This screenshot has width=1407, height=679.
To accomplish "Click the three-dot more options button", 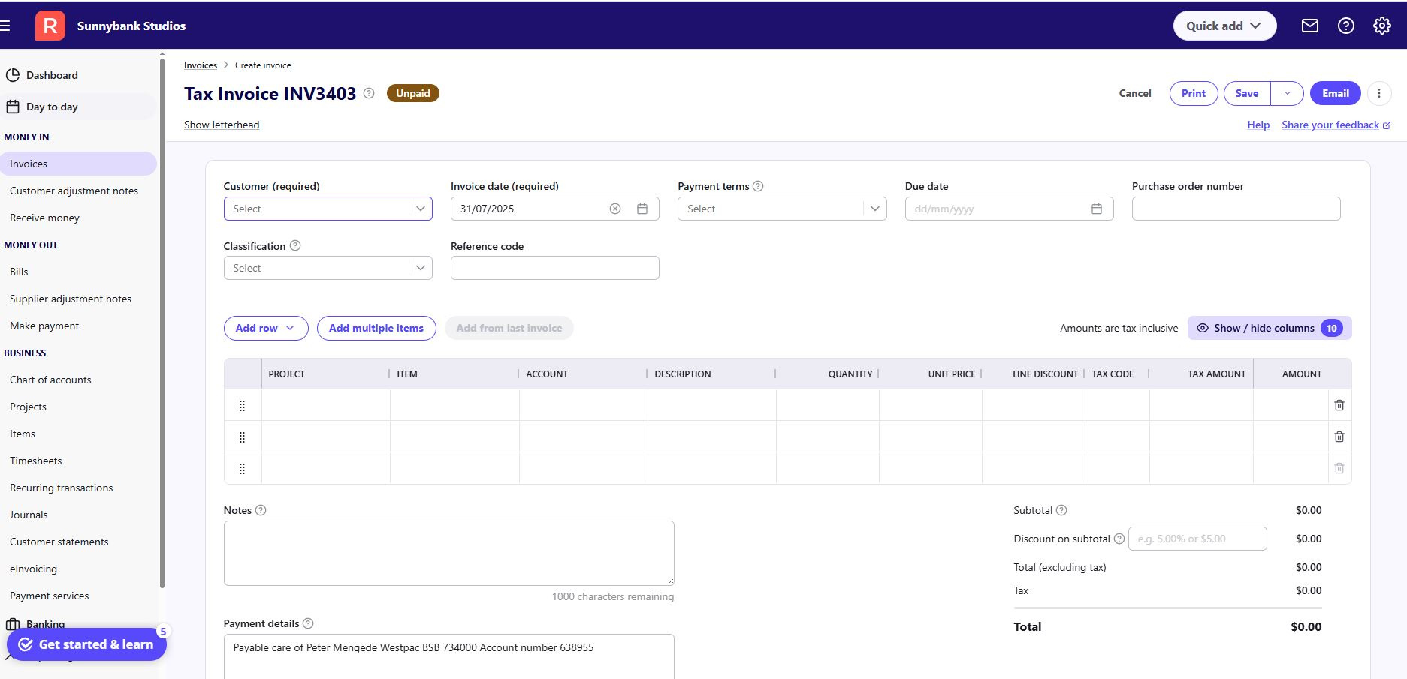I will point(1378,93).
